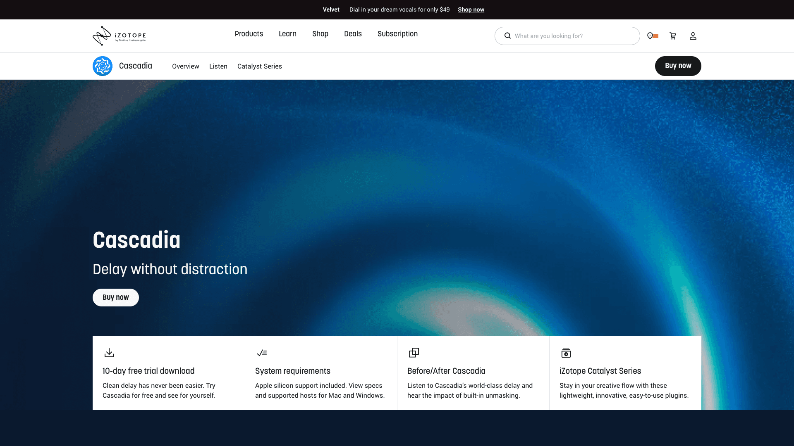This screenshot has width=794, height=446.
Task: Switch to the Listen section tab
Action: point(218,66)
